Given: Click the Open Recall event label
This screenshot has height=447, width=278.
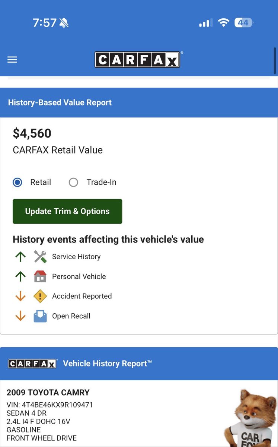Looking at the screenshot, I should 71,316.
